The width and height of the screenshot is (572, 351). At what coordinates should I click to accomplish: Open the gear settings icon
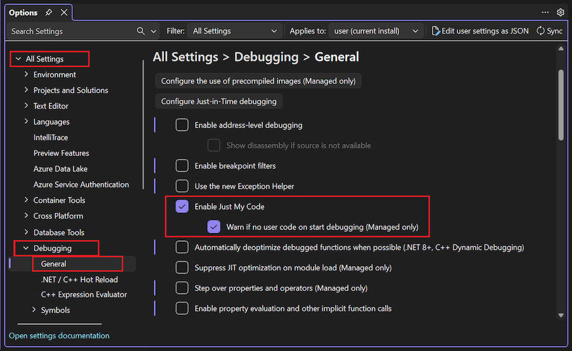pos(560,13)
